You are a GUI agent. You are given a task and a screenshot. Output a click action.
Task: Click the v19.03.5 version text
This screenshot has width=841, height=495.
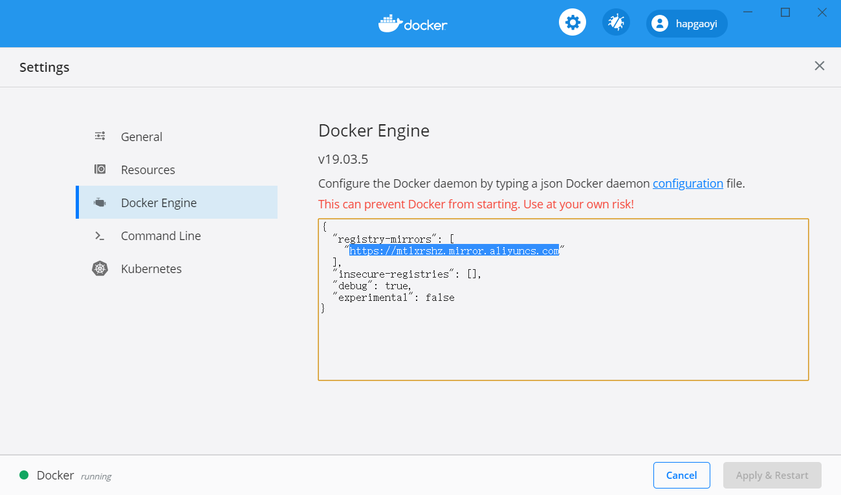[344, 159]
